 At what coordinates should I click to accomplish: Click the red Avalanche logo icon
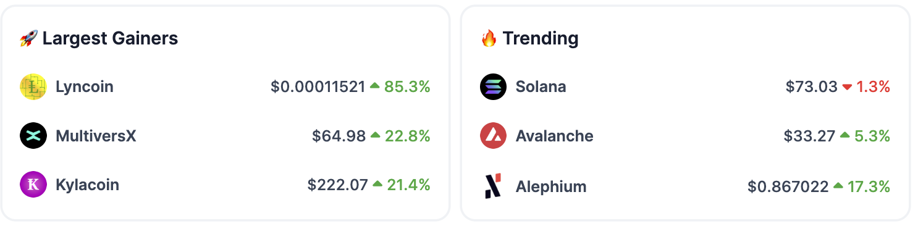pyautogui.click(x=493, y=136)
